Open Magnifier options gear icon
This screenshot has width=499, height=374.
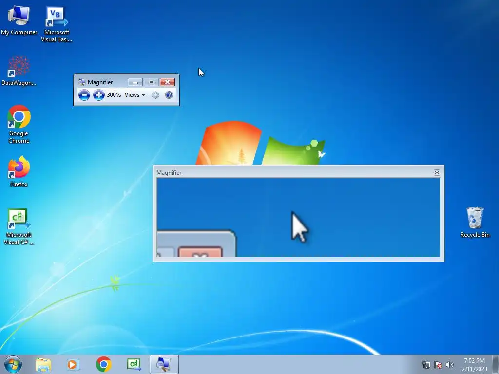(155, 95)
